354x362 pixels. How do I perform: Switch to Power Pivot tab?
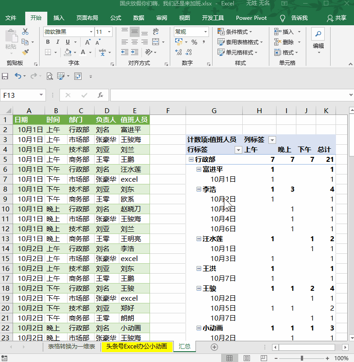point(251,18)
